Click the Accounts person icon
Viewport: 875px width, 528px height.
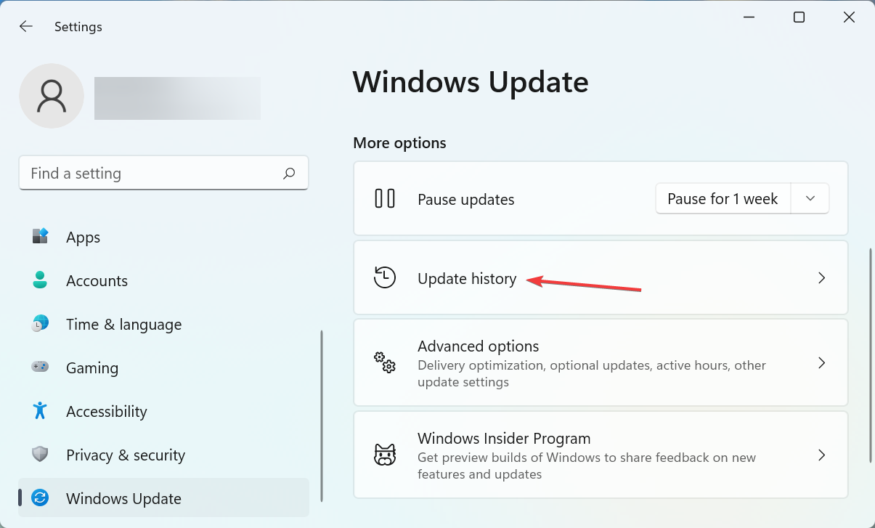(x=39, y=280)
